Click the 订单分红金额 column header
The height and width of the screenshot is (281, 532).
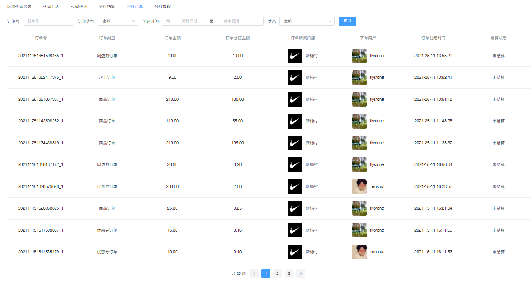pos(238,38)
